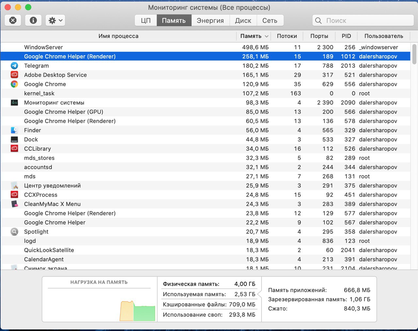Click the Telegram app icon in list
Screen dimensions: 418x331
pos(14,66)
